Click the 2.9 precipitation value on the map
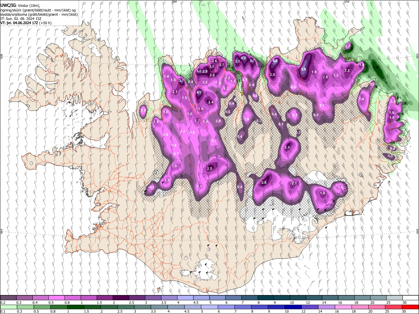This screenshot has height=314, width=419. pos(205,71)
